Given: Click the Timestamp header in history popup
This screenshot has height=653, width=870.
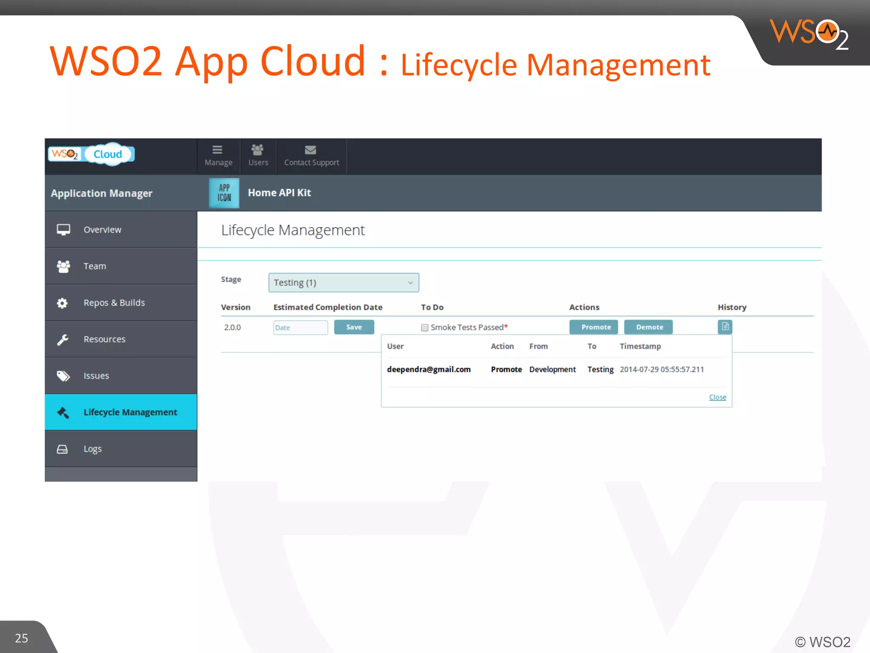Looking at the screenshot, I should coord(640,346).
